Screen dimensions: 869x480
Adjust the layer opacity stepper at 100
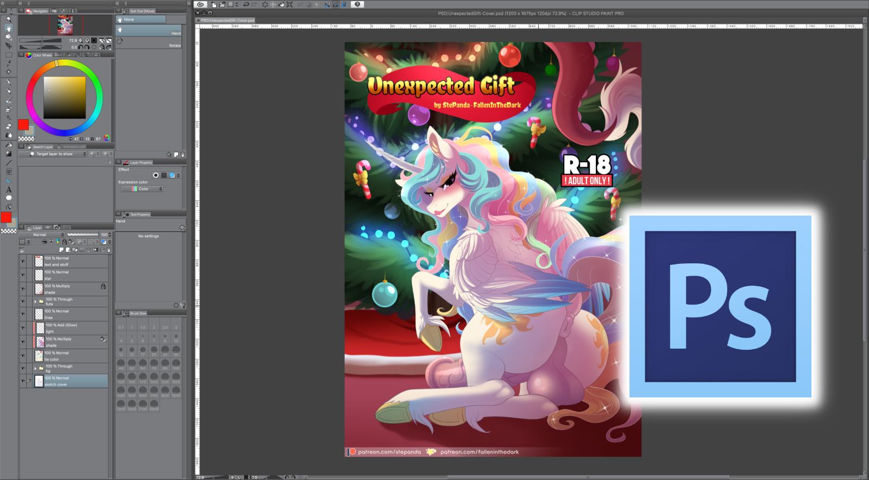click(110, 235)
